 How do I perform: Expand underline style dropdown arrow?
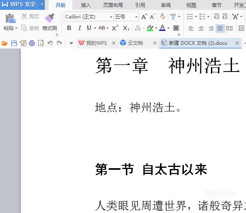pyautogui.click(x=95, y=28)
